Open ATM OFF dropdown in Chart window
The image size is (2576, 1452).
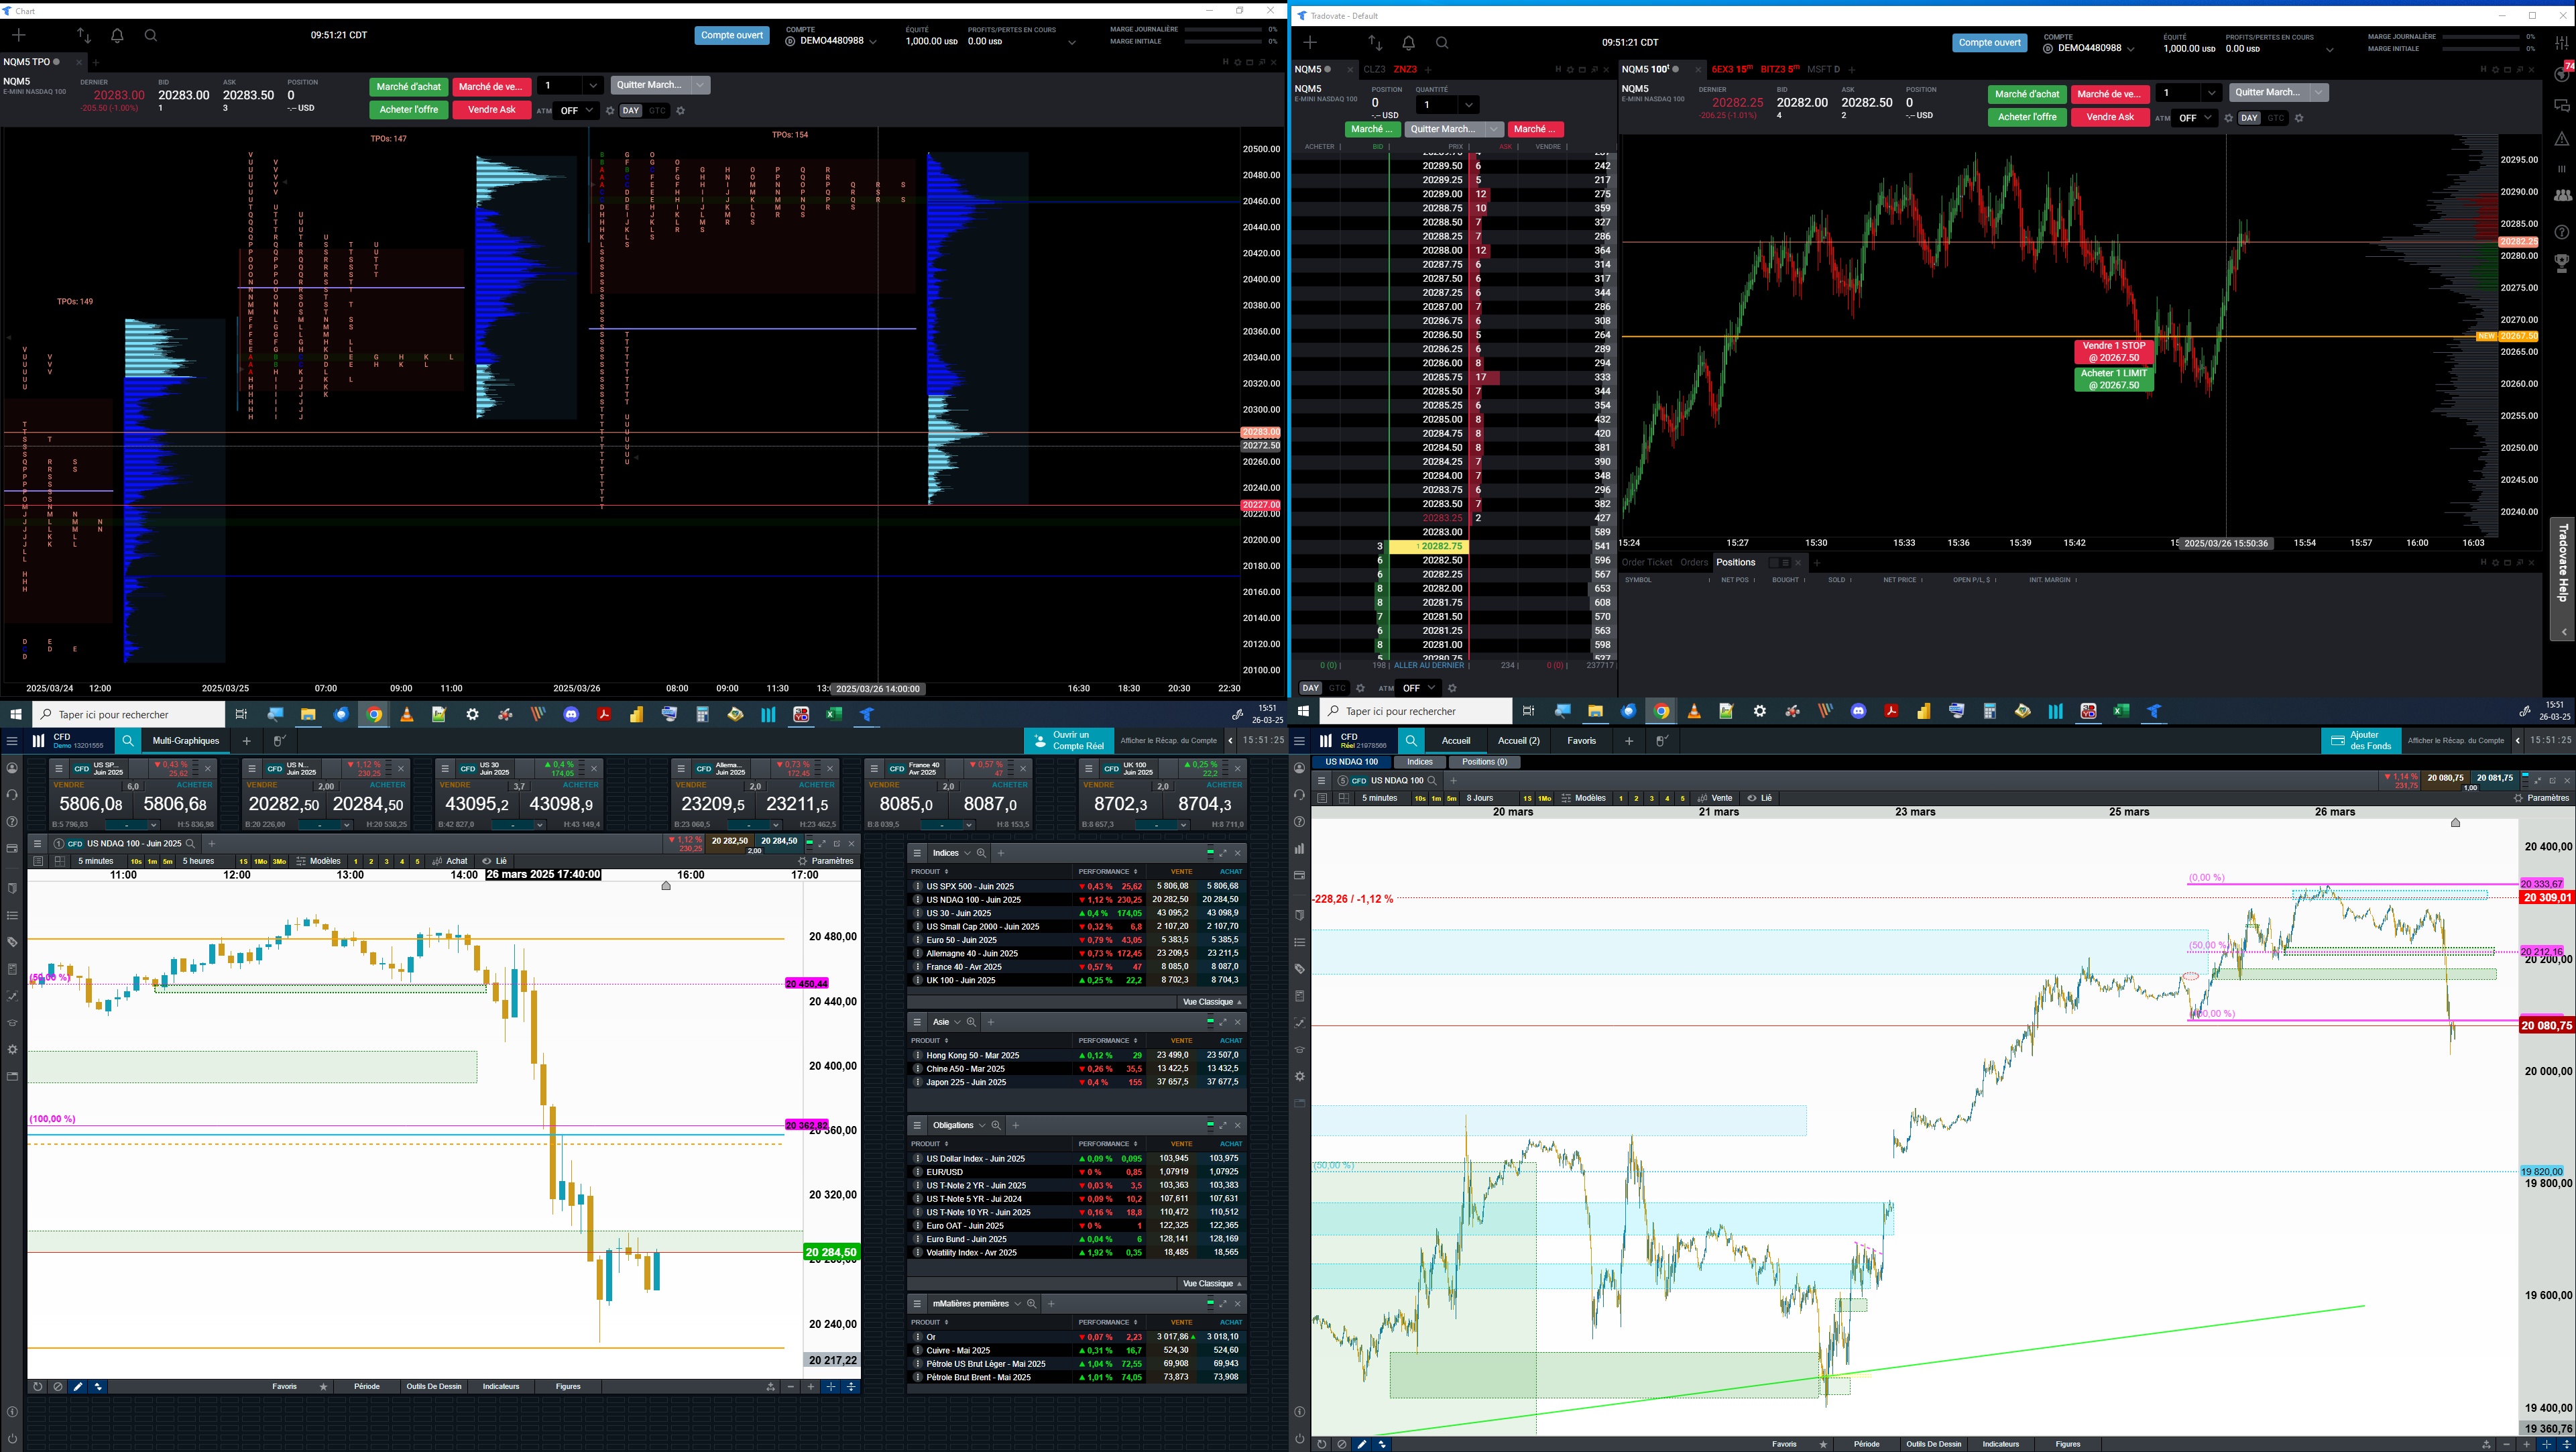(x=577, y=111)
